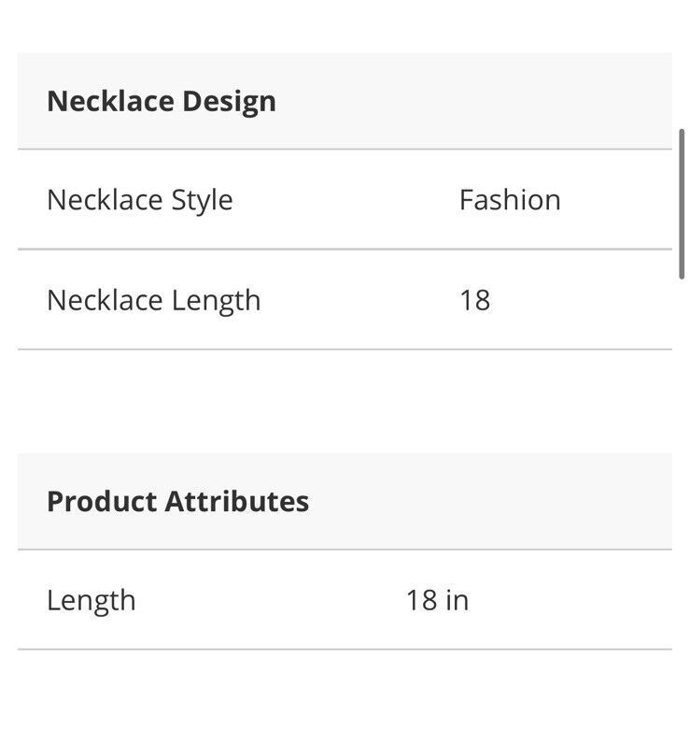
Task: Click the Fashion value text
Action: pyautogui.click(x=509, y=200)
